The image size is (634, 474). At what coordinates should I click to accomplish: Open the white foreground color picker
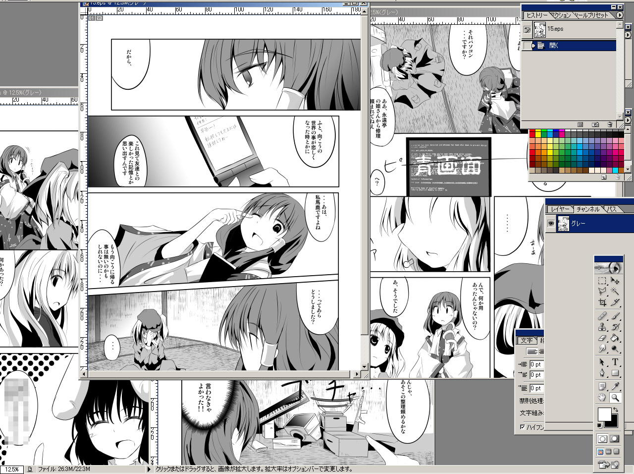pos(603,414)
